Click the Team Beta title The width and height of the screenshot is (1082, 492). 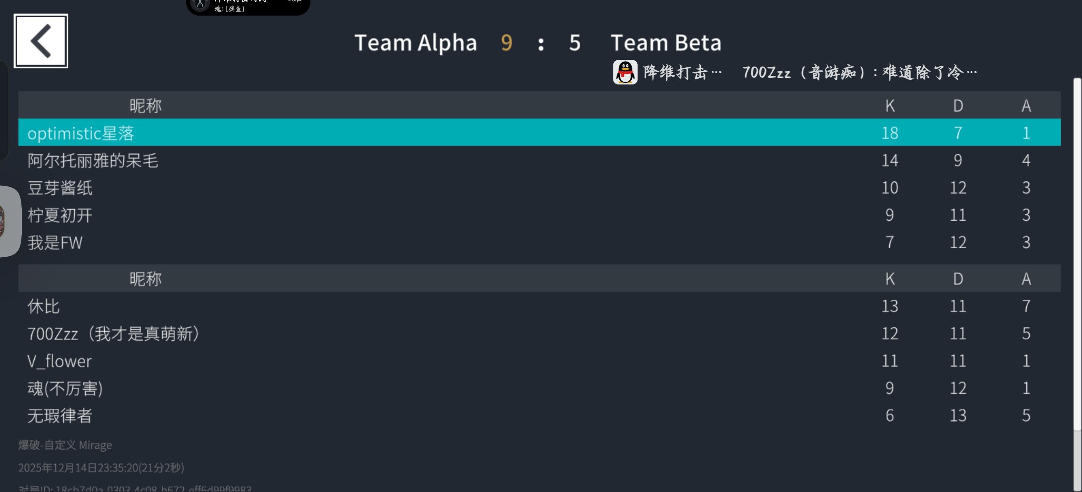(666, 43)
